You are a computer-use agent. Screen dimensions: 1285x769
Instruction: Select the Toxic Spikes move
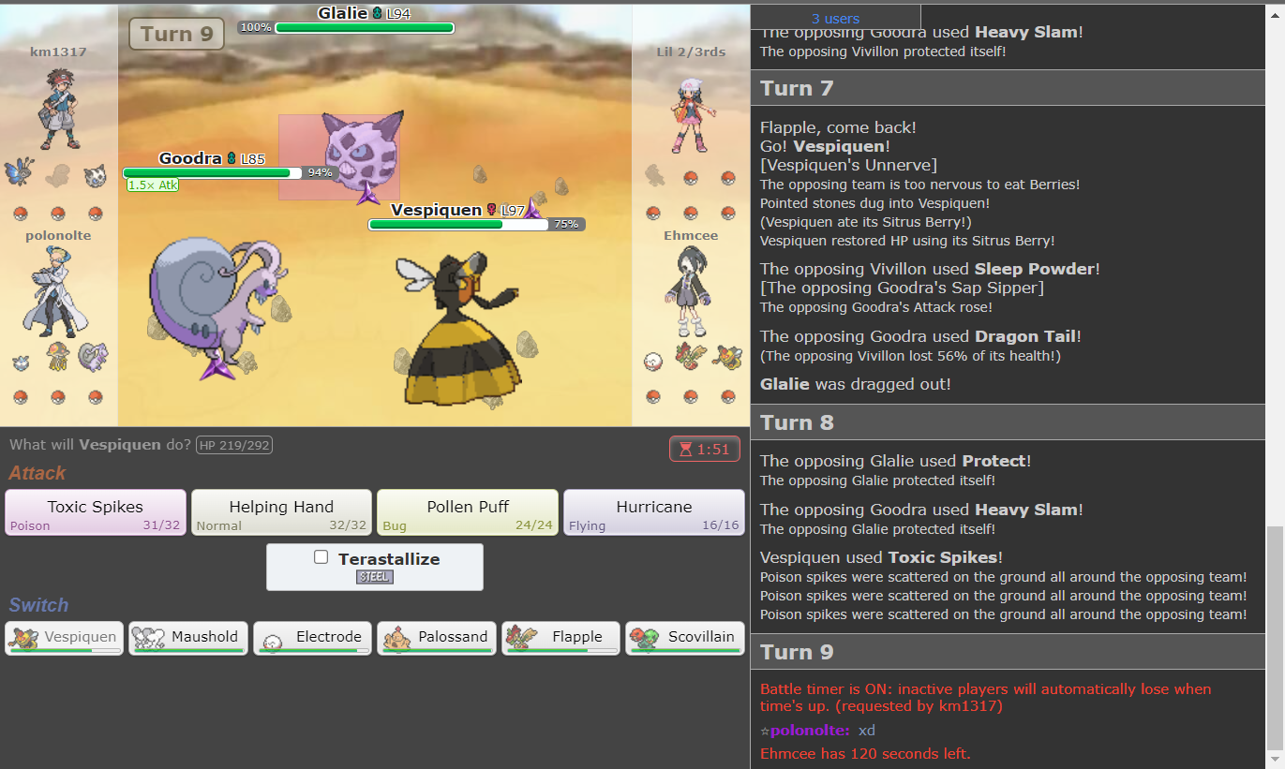point(96,512)
